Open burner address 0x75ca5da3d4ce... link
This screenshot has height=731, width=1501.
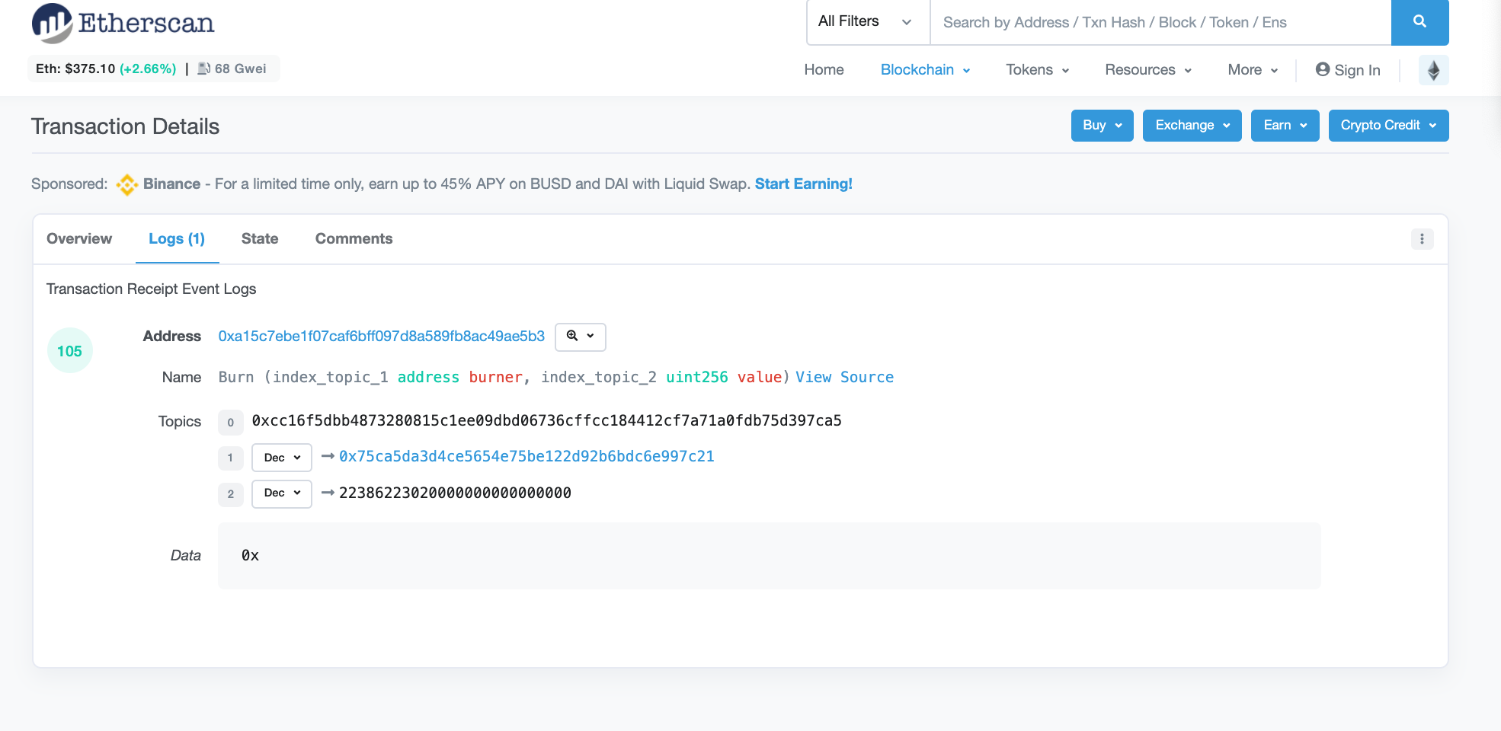526,457
